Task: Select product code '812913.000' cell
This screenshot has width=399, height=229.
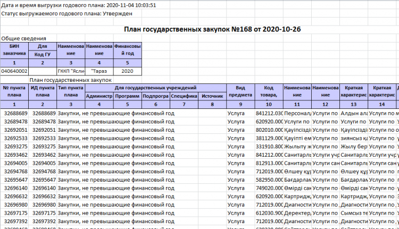Action: 269,163
